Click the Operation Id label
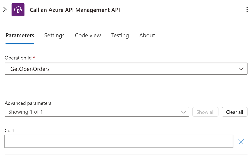251x160 pixels. pos(18,58)
